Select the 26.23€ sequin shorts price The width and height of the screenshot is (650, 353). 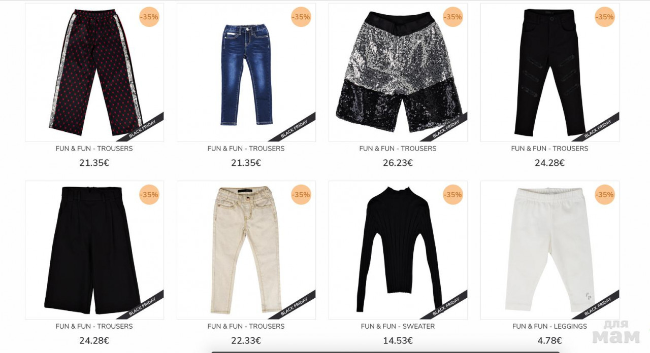tap(398, 163)
